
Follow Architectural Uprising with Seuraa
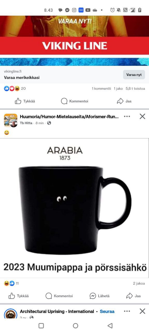[107, 311]
